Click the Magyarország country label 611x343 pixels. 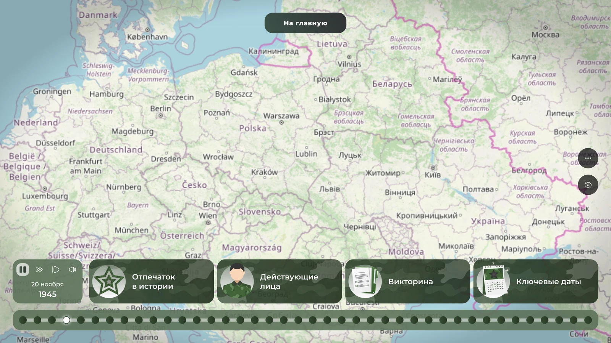point(252,248)
